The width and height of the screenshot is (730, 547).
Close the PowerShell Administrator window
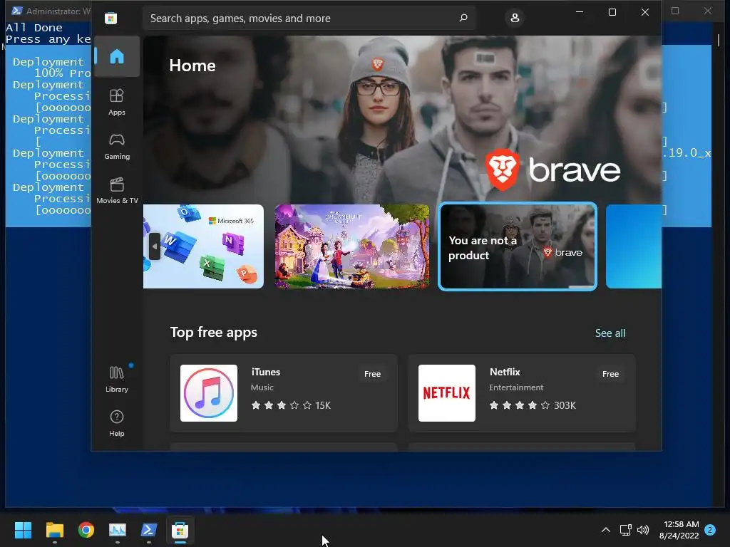(708, 11)
